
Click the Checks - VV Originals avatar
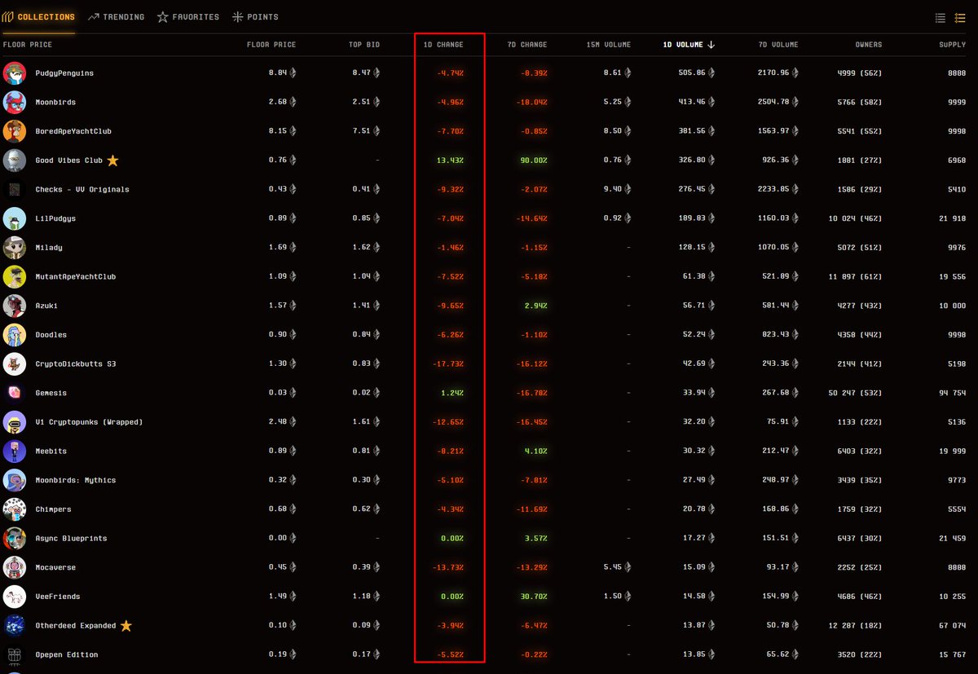(x=15, y=189)
